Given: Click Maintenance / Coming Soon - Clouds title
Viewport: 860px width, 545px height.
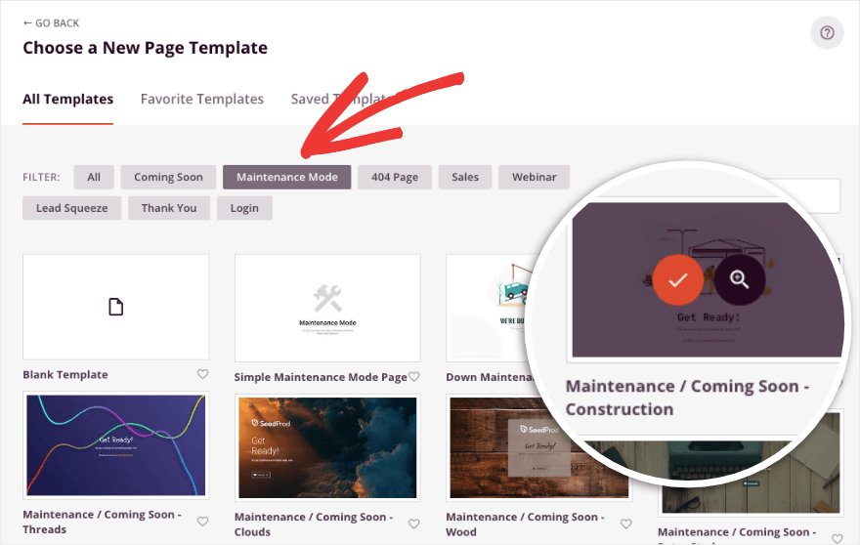Looking at the screenshot, I should [314, 524].
